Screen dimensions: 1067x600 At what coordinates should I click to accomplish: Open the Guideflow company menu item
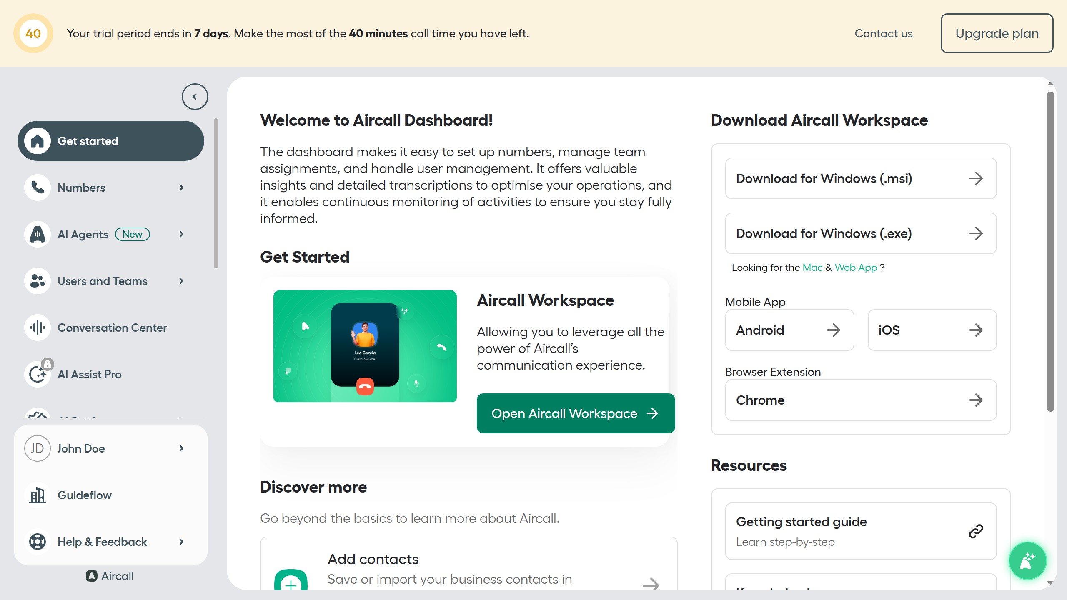tap(111, 495)
